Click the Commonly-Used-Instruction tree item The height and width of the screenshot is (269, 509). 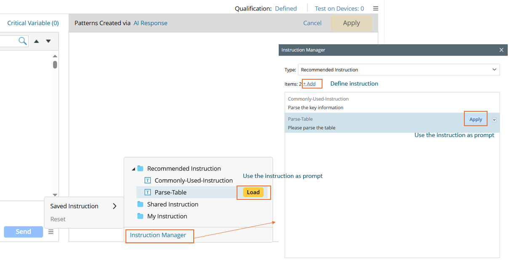point(193,180)
